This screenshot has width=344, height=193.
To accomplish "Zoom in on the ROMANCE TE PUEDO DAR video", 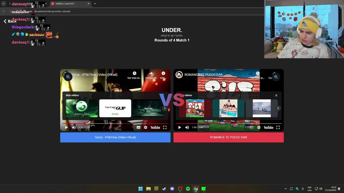I will coord(276,77).
